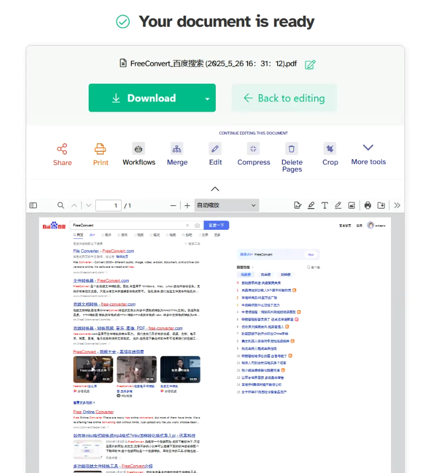Open the zoom level dropdown
Image resolution: width=425 pixels, height=473 pixels.
pyautogui.click(x=226, y=205)
